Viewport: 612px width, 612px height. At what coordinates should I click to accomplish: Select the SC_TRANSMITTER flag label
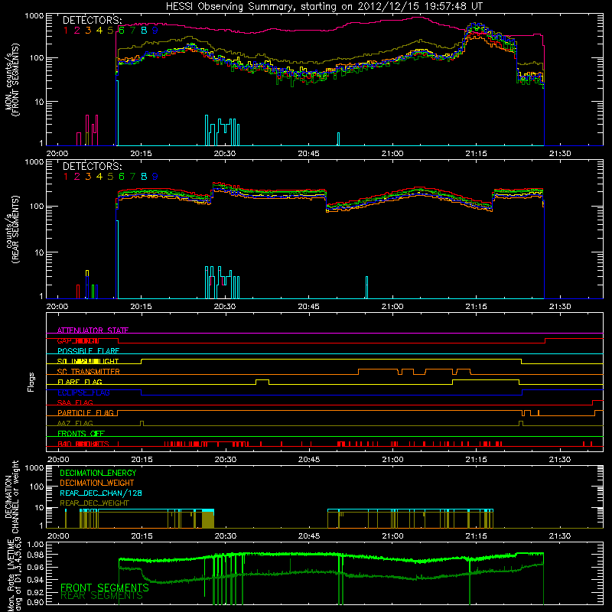[x=88, y=372]
